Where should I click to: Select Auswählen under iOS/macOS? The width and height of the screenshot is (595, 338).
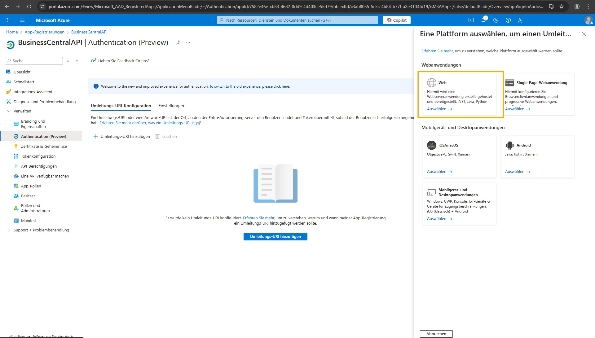click(439, 172)
